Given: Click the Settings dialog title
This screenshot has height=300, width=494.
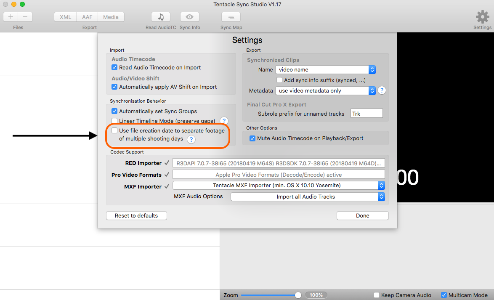Looking at the screenshot, I should pyautogui.click(x=247, y=40).
